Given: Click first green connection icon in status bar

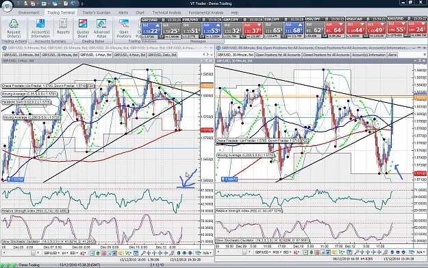Looking at the screenshot, I should tap(3, 265).
